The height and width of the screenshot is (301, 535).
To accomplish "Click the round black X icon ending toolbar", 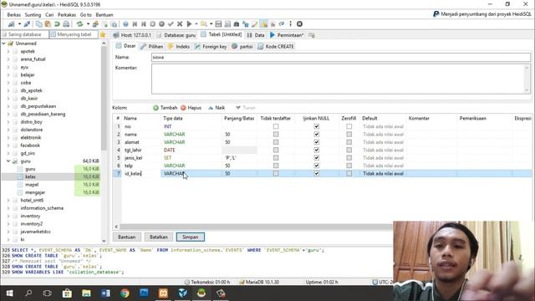I will pyautogui.click(x=299, y=24).
